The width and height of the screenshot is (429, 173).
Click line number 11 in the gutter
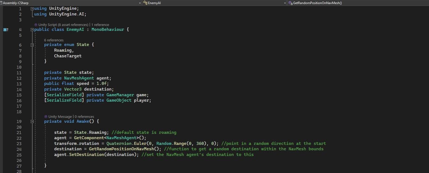[19, 73]
